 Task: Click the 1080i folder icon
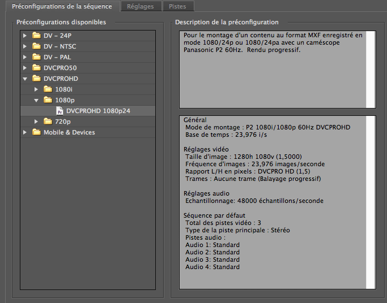[48, 89]
